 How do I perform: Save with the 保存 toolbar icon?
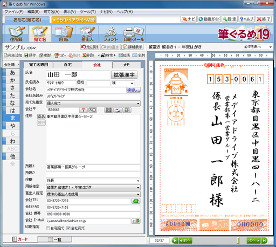pyautogui.click(x=30, y=56)
